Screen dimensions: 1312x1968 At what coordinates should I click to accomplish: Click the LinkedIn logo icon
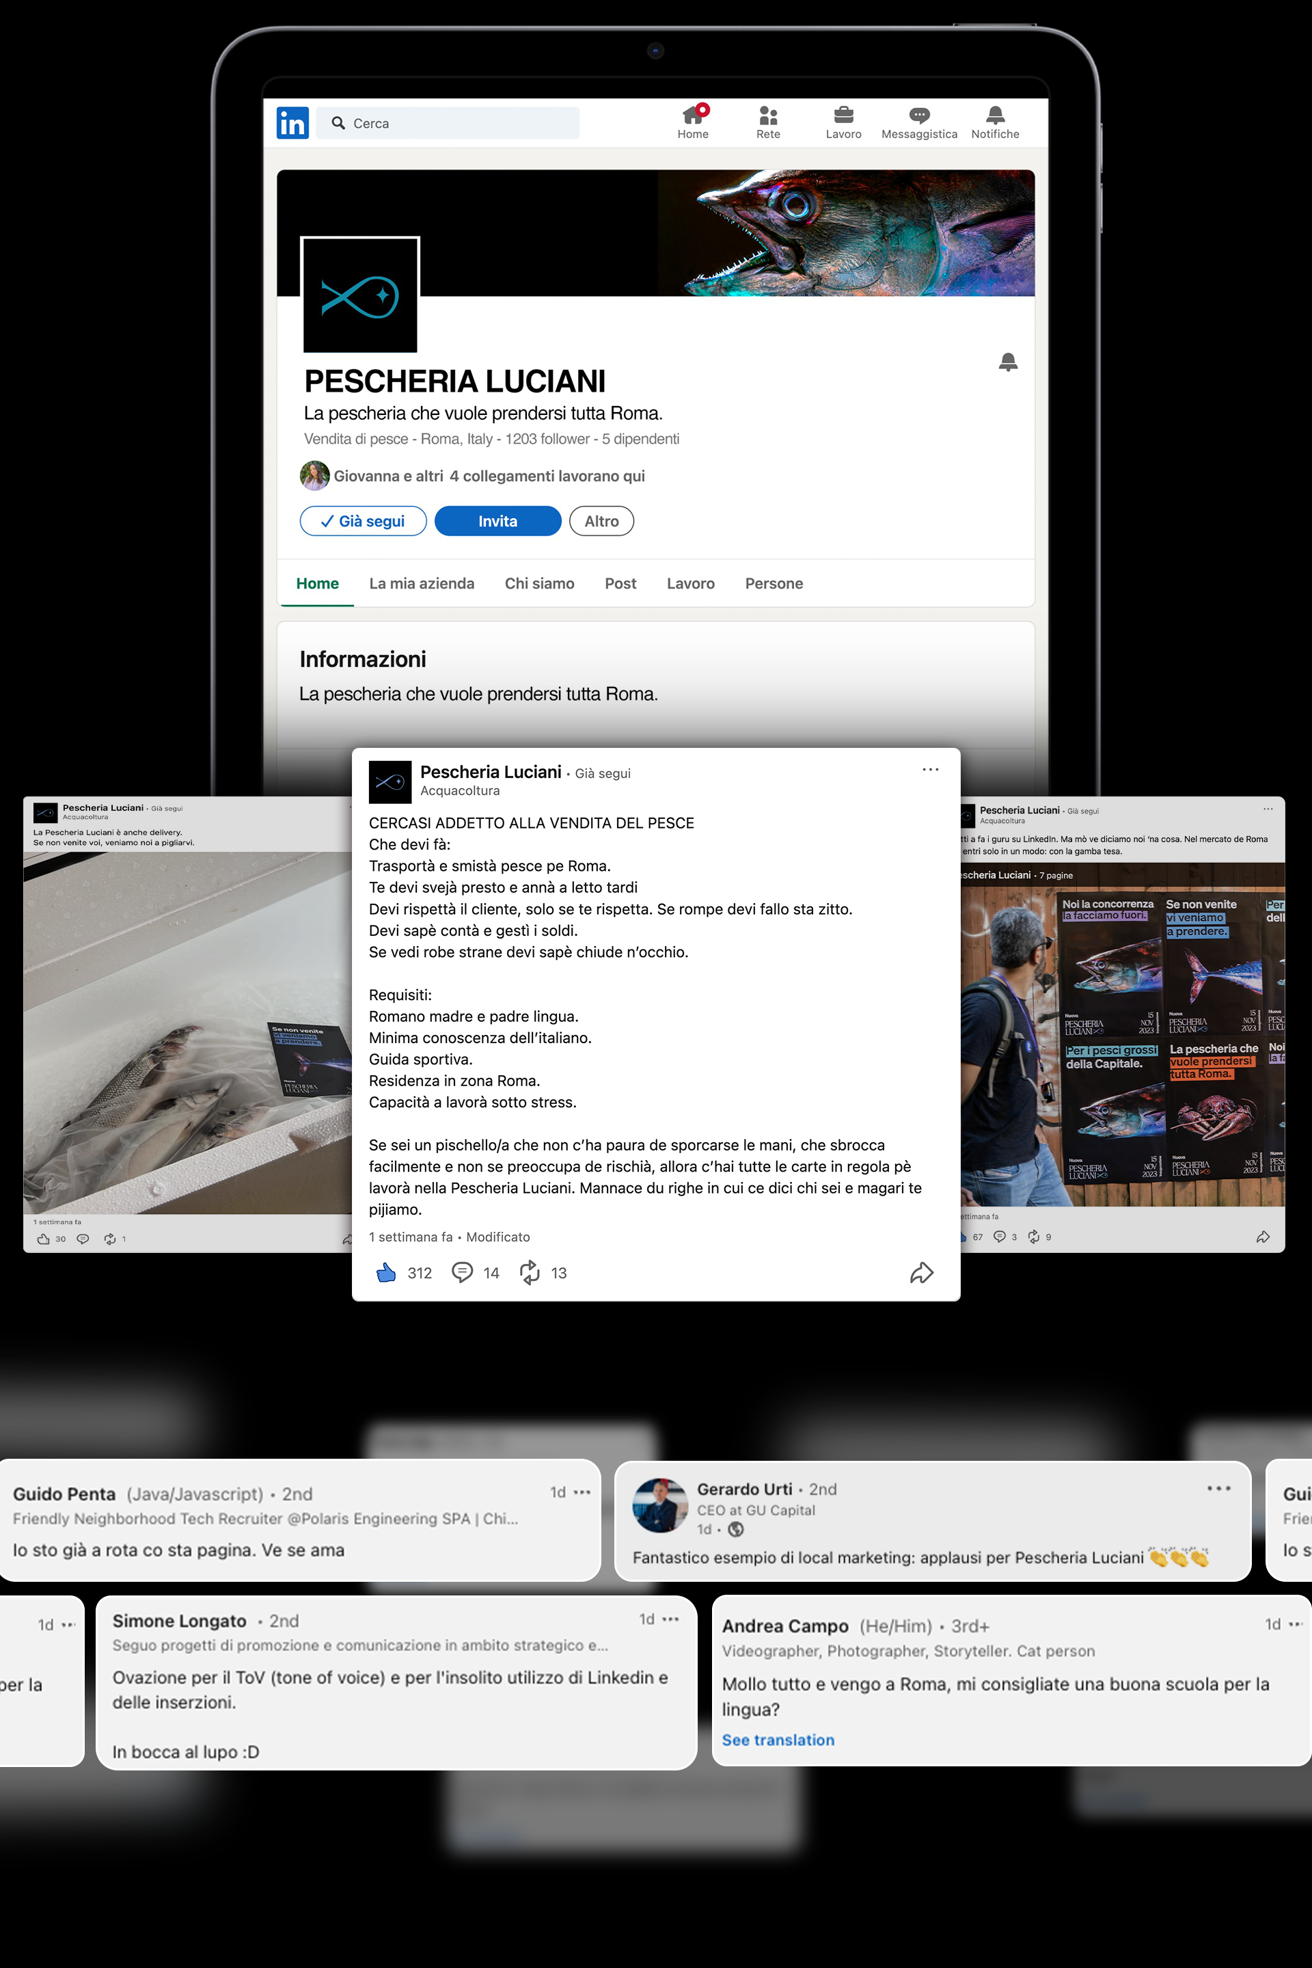292,123
